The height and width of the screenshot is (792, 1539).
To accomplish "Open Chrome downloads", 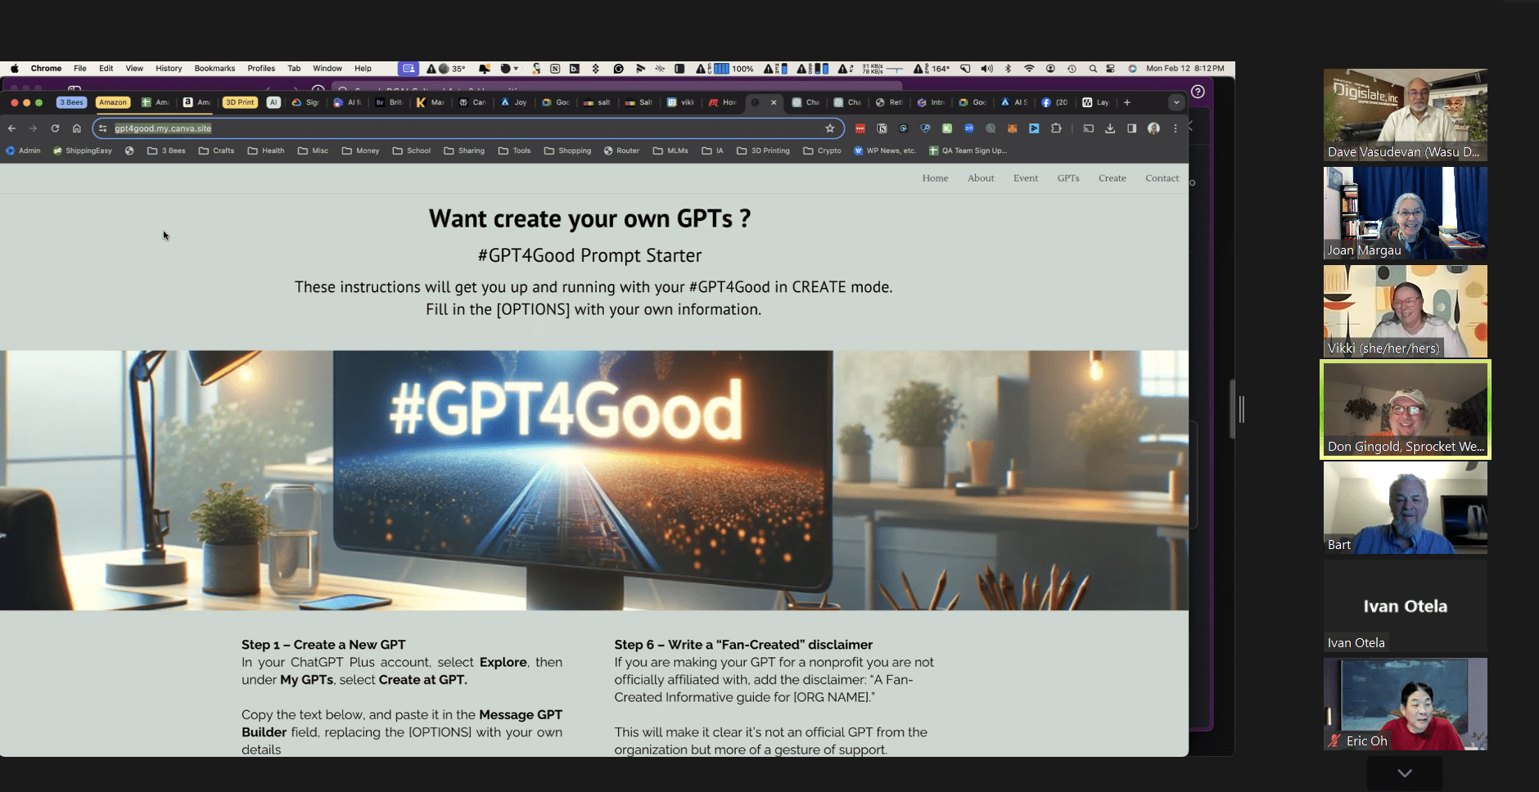I will [x=1110, y=128].
